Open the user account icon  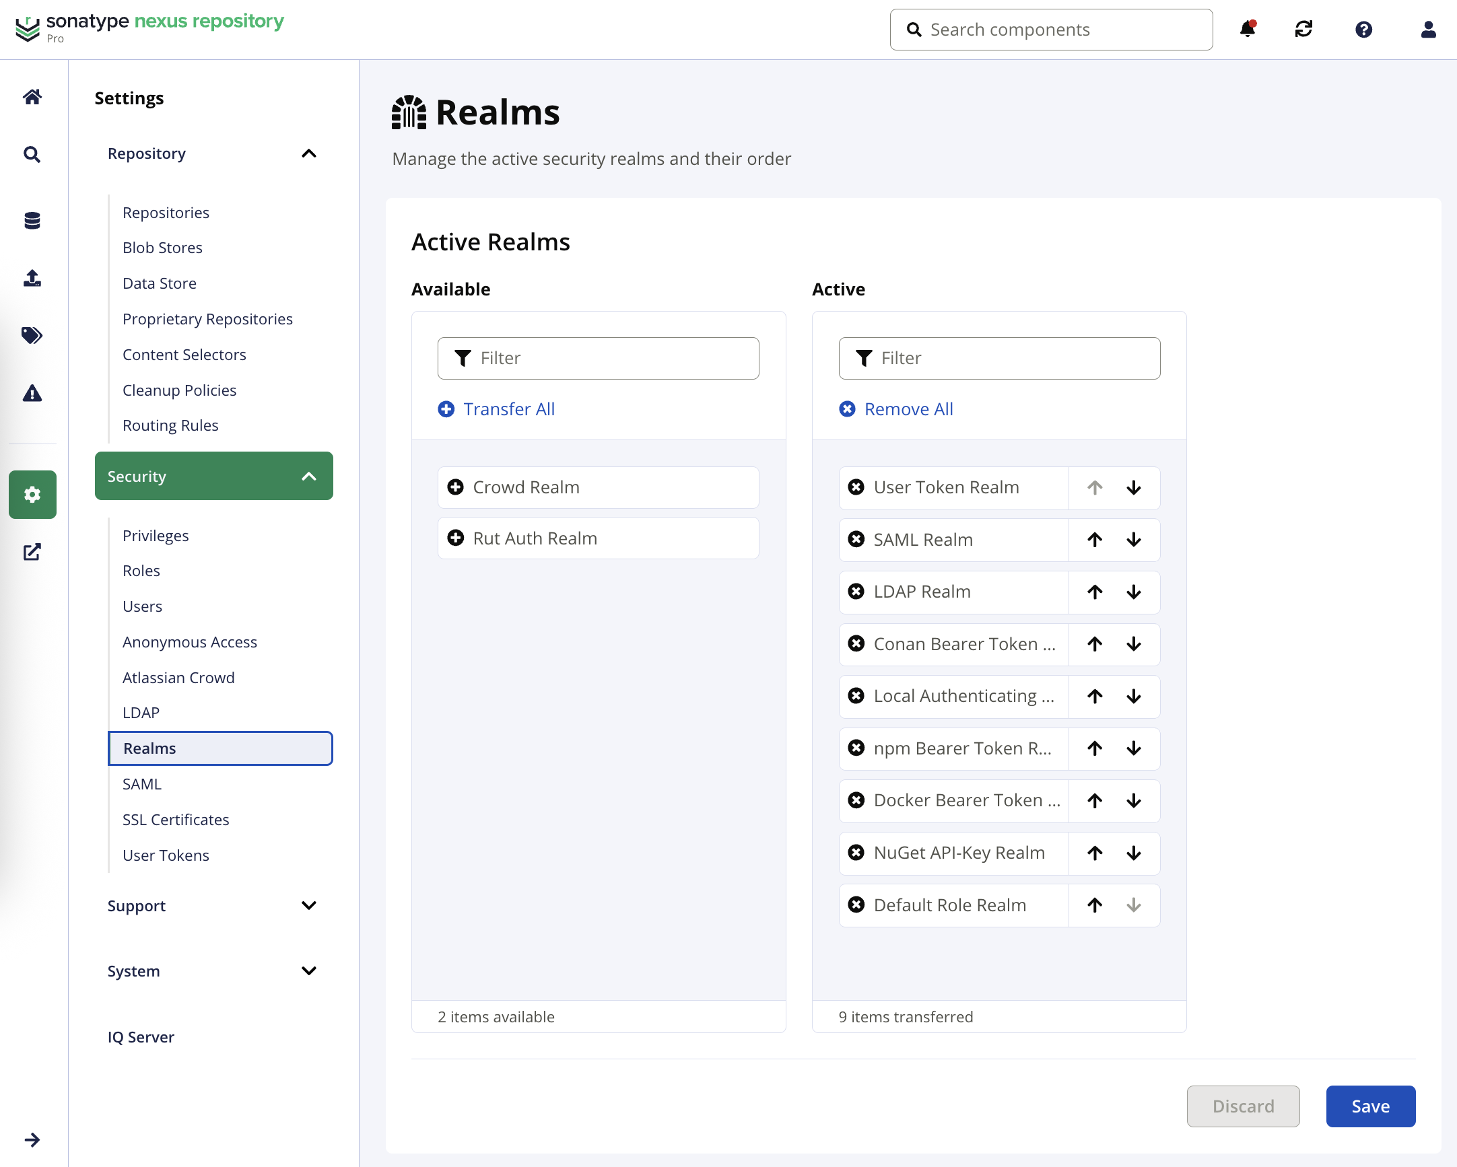click(x=1428, y=29)
